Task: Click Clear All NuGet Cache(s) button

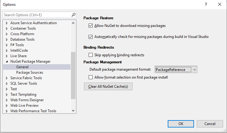Action: click(x=108, y=87)
